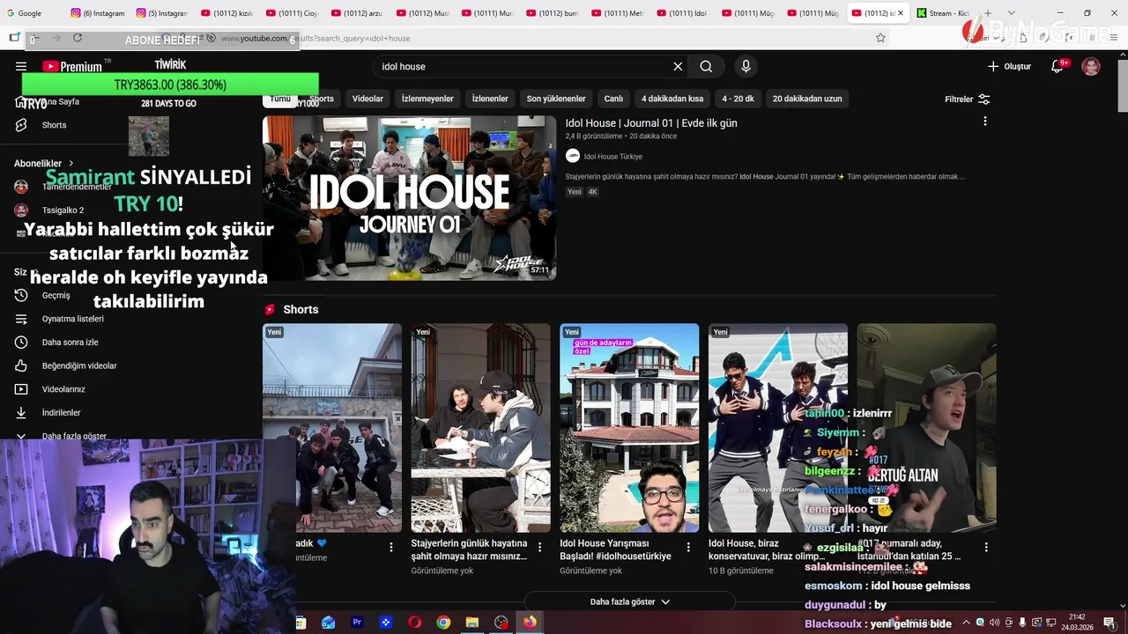This screenshot has height=634, width=1128.
Task: Open the notifications bell
Action: pos(1057,66)
